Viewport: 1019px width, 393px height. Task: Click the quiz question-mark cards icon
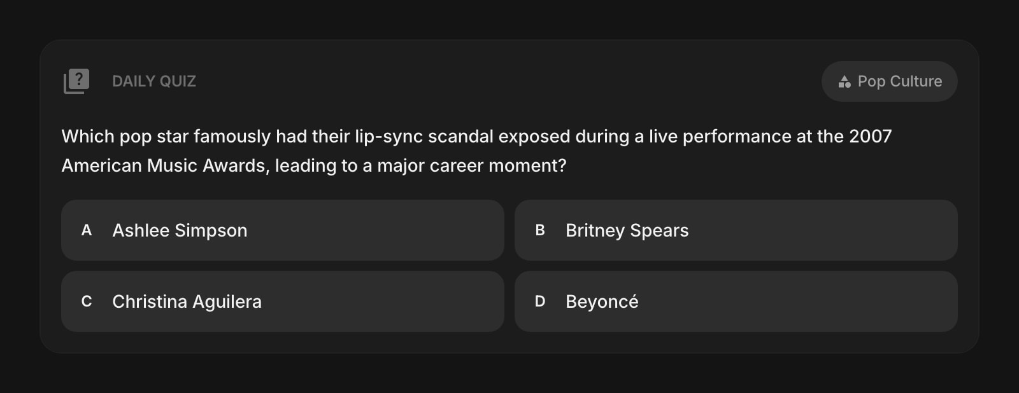click(x=76, y=81)
